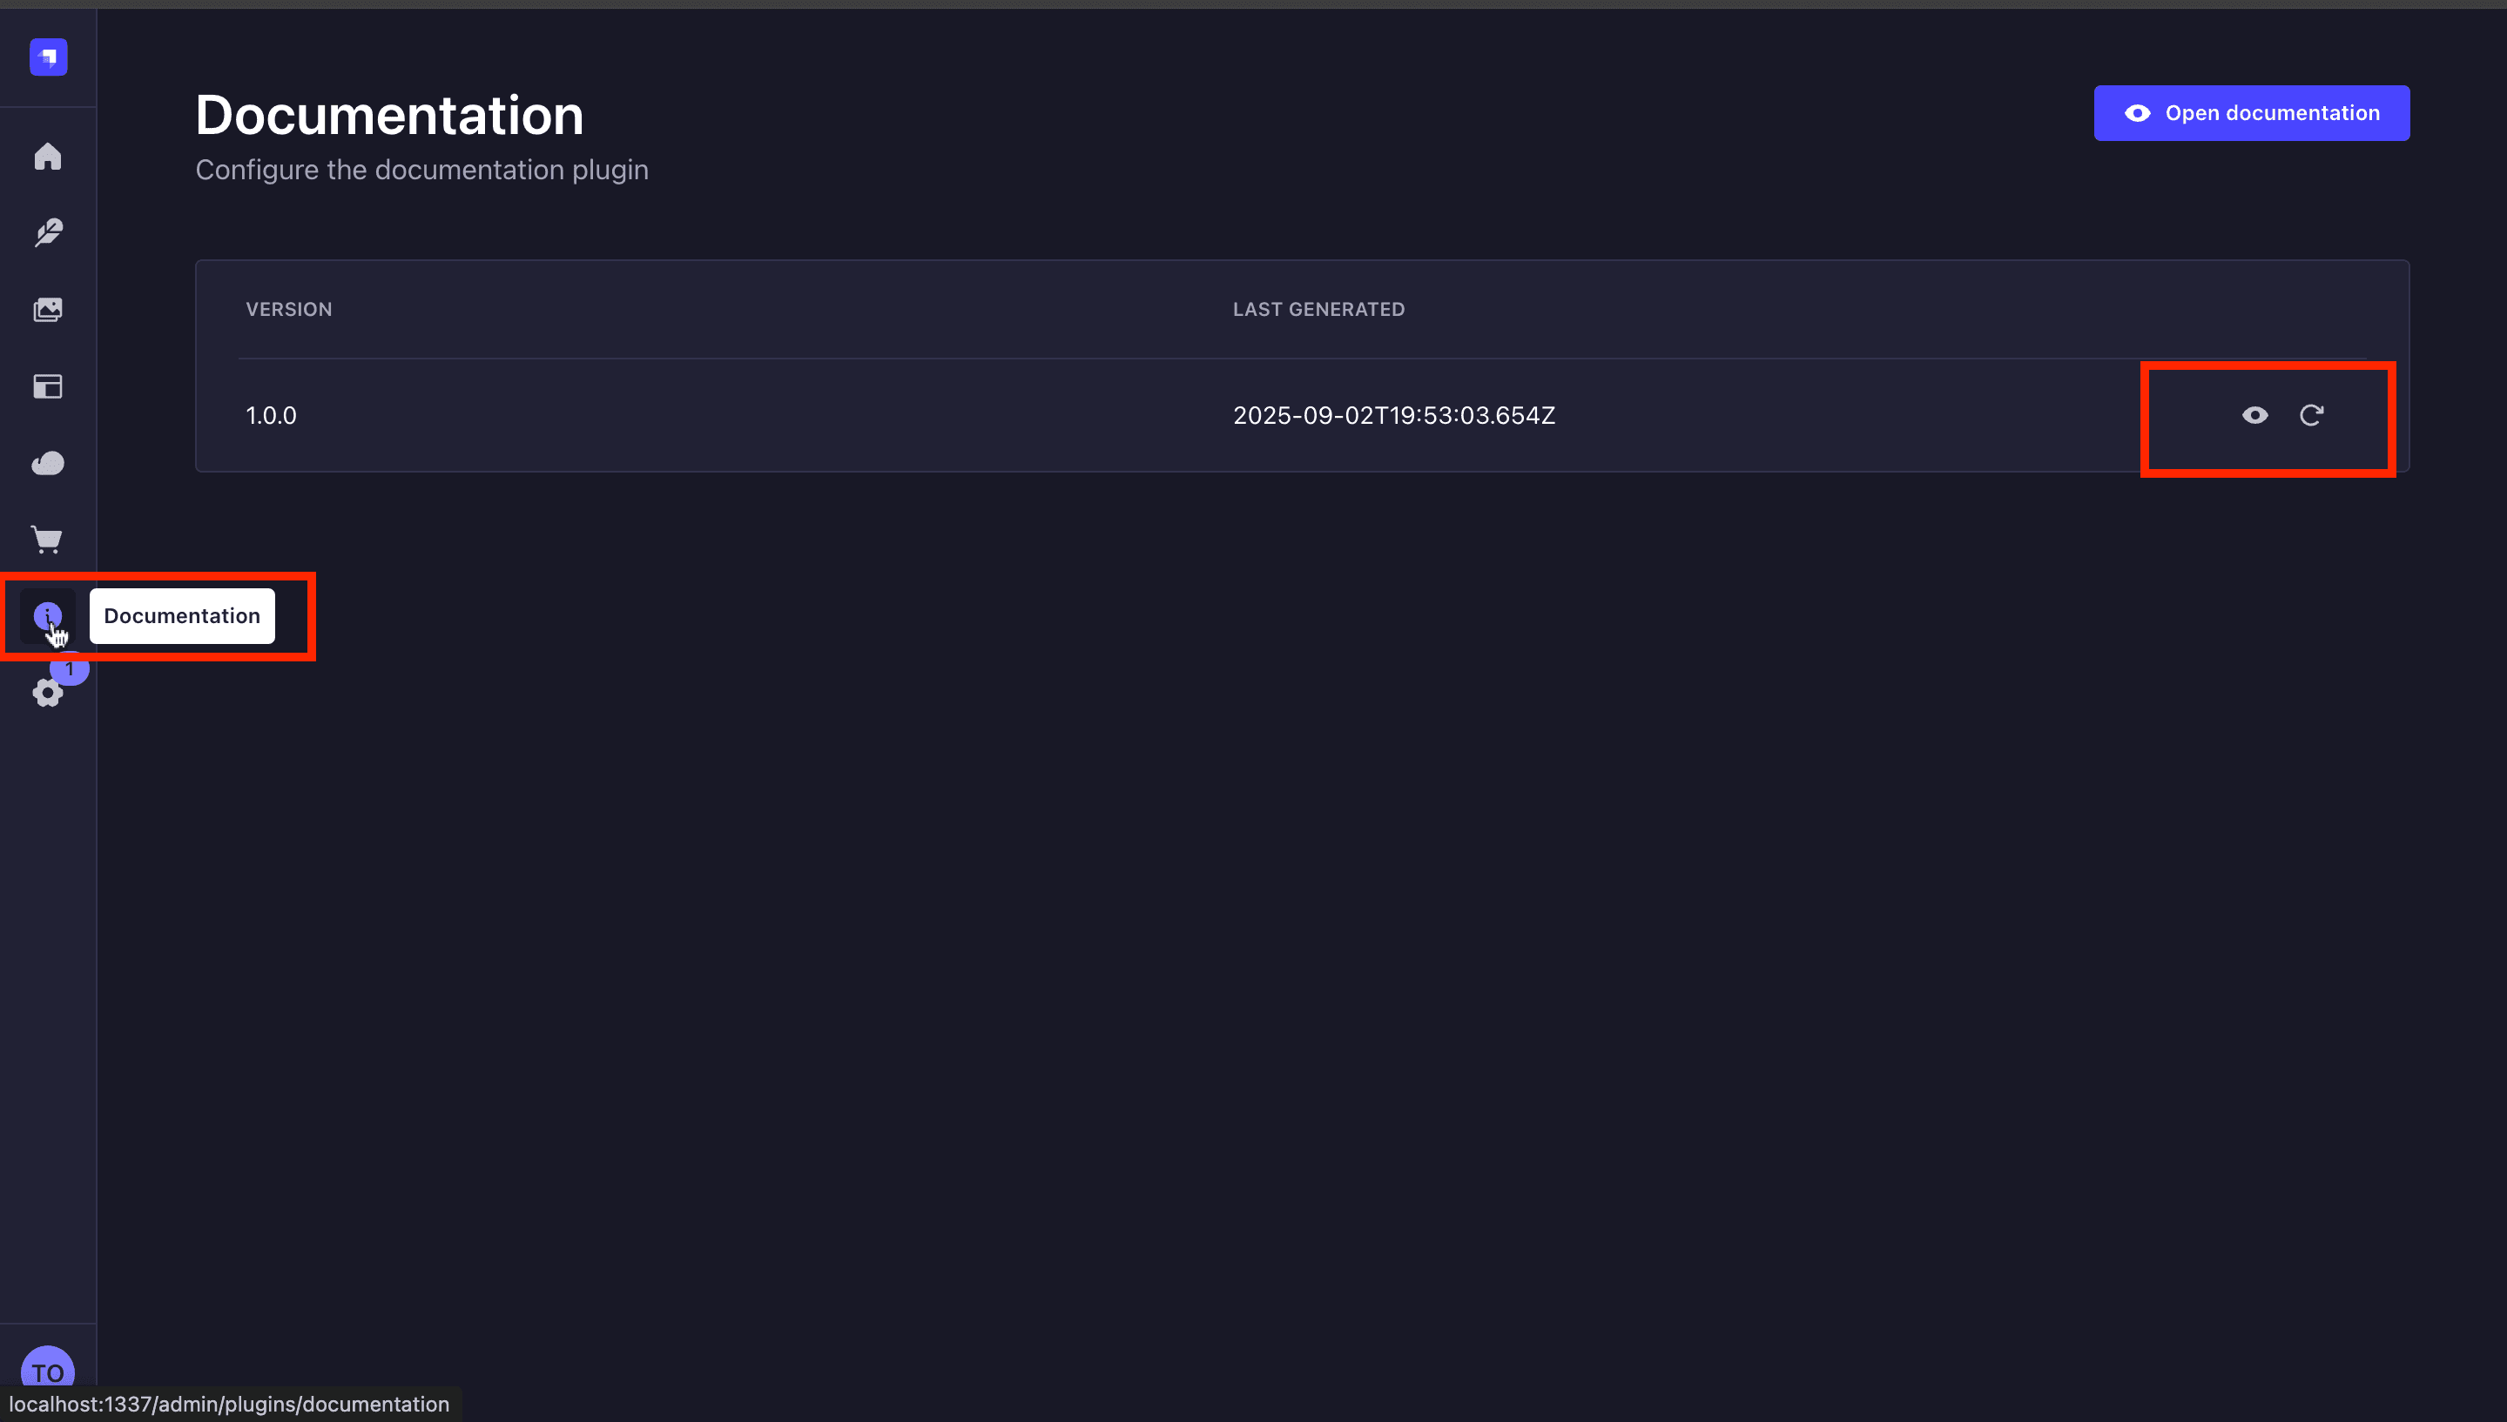The image size is (2507, 1422).
Task: Click the notification badge showing 1
Action: [x=71, y=670]
